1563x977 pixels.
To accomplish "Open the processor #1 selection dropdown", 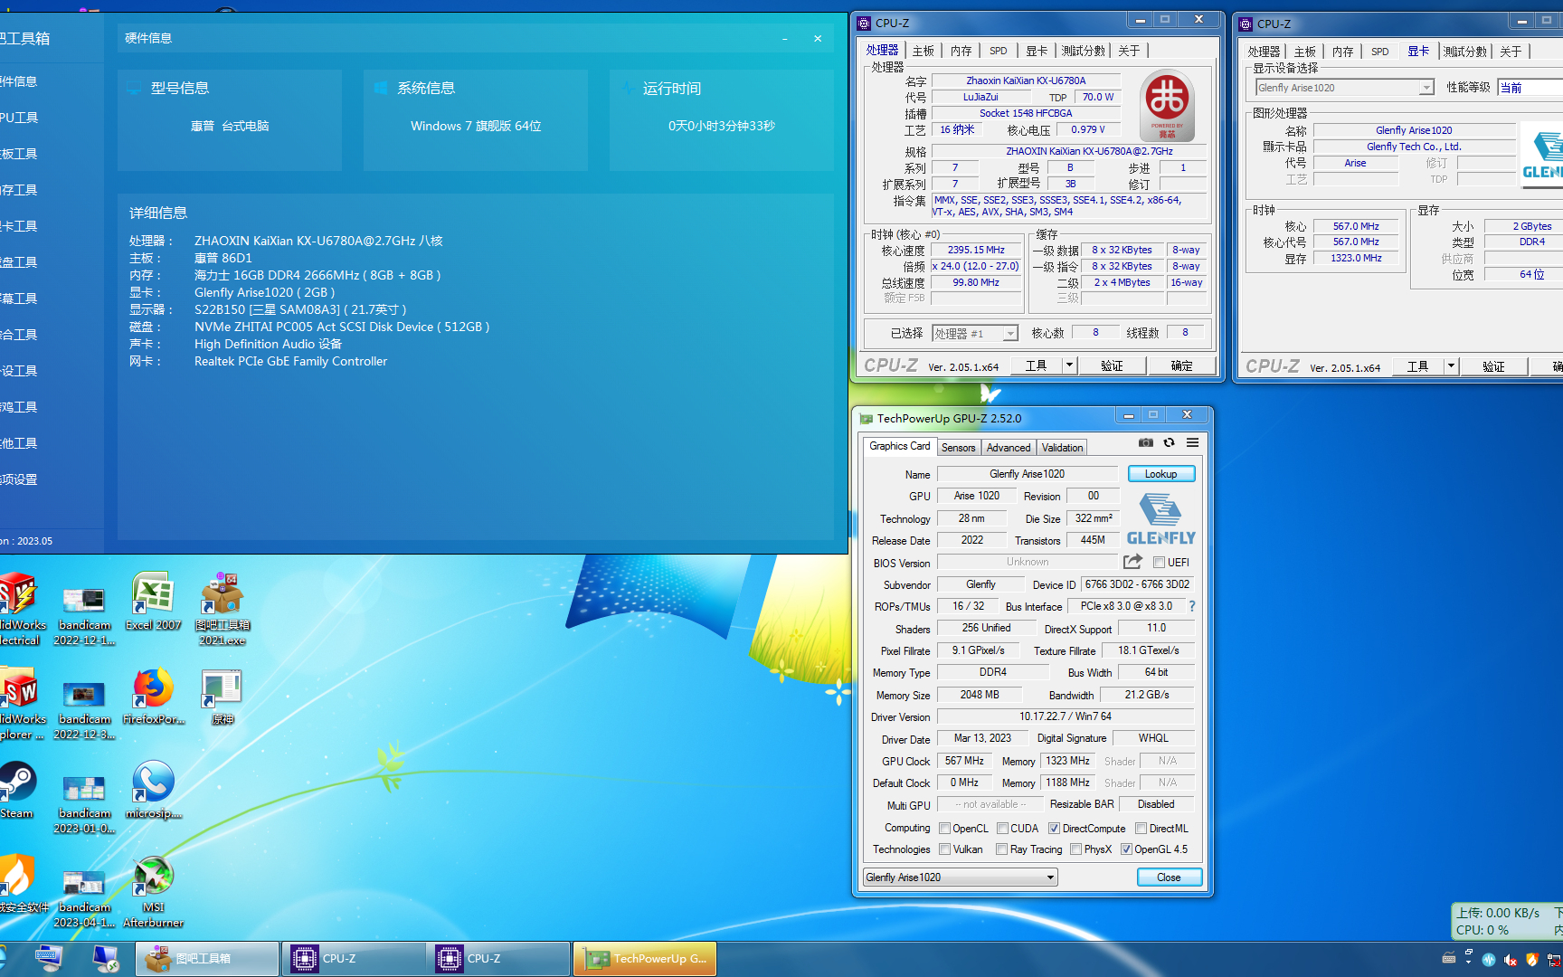I will tap(1009, 334).
